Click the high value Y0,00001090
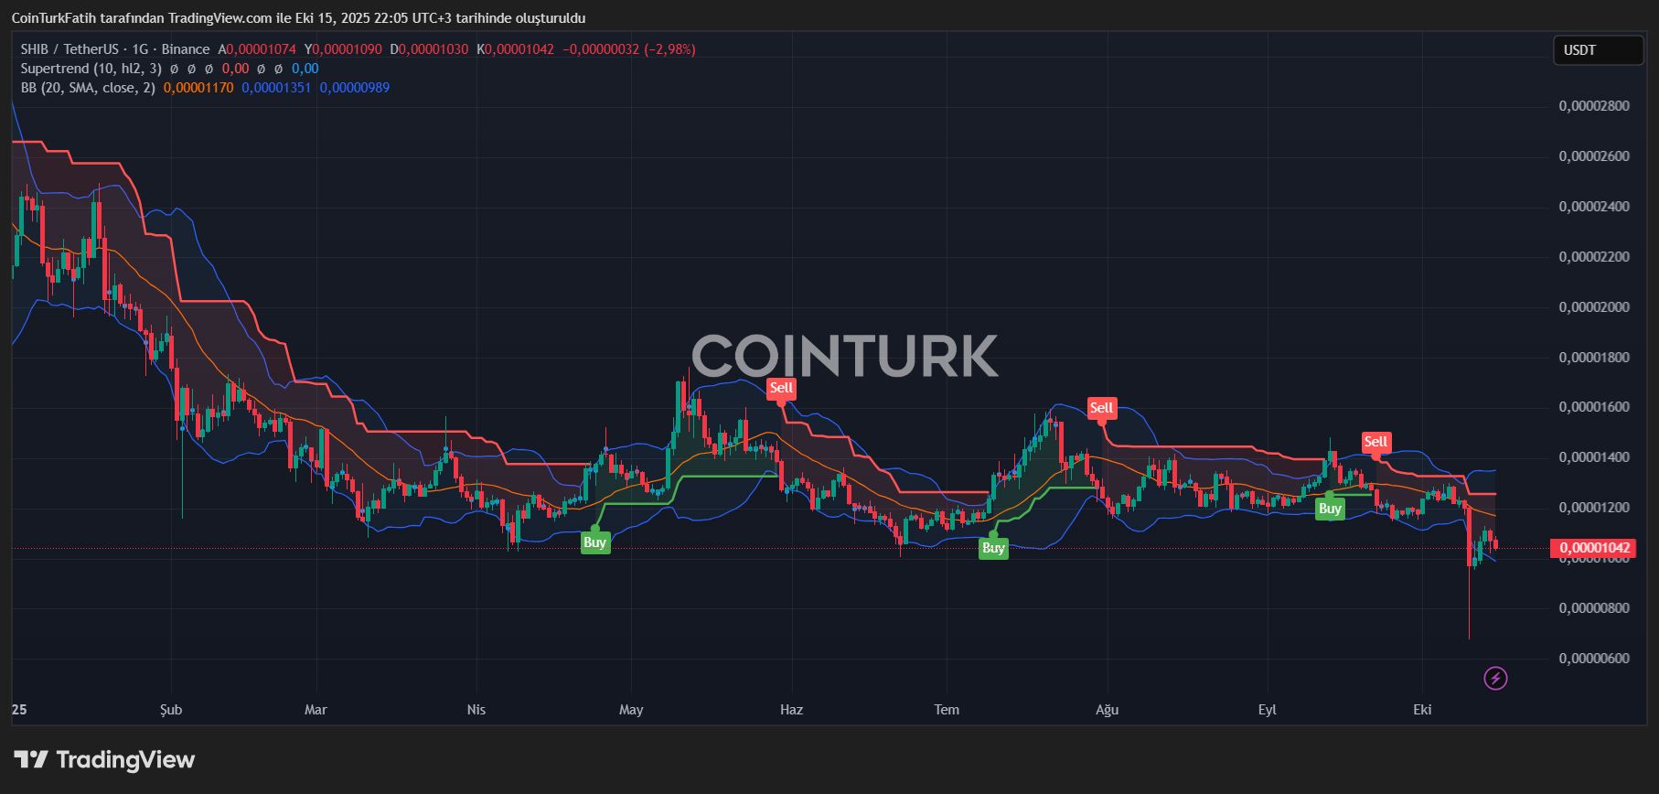Screen dimensions: 1659x794 pos(343,49)
